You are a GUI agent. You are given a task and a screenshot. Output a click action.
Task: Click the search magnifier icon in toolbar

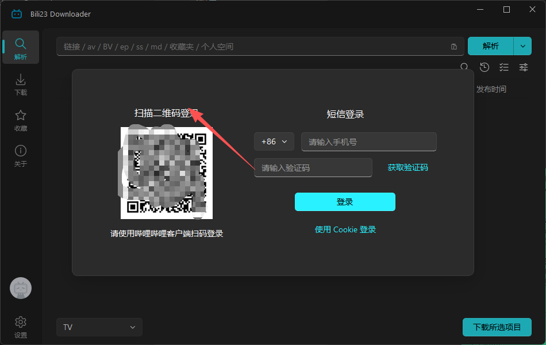pos(464,66)
